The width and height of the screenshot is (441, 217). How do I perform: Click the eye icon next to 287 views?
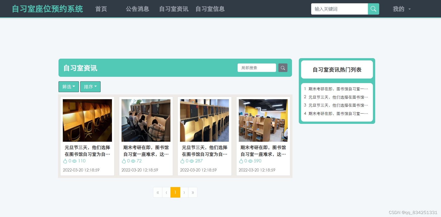coord(192,161)
